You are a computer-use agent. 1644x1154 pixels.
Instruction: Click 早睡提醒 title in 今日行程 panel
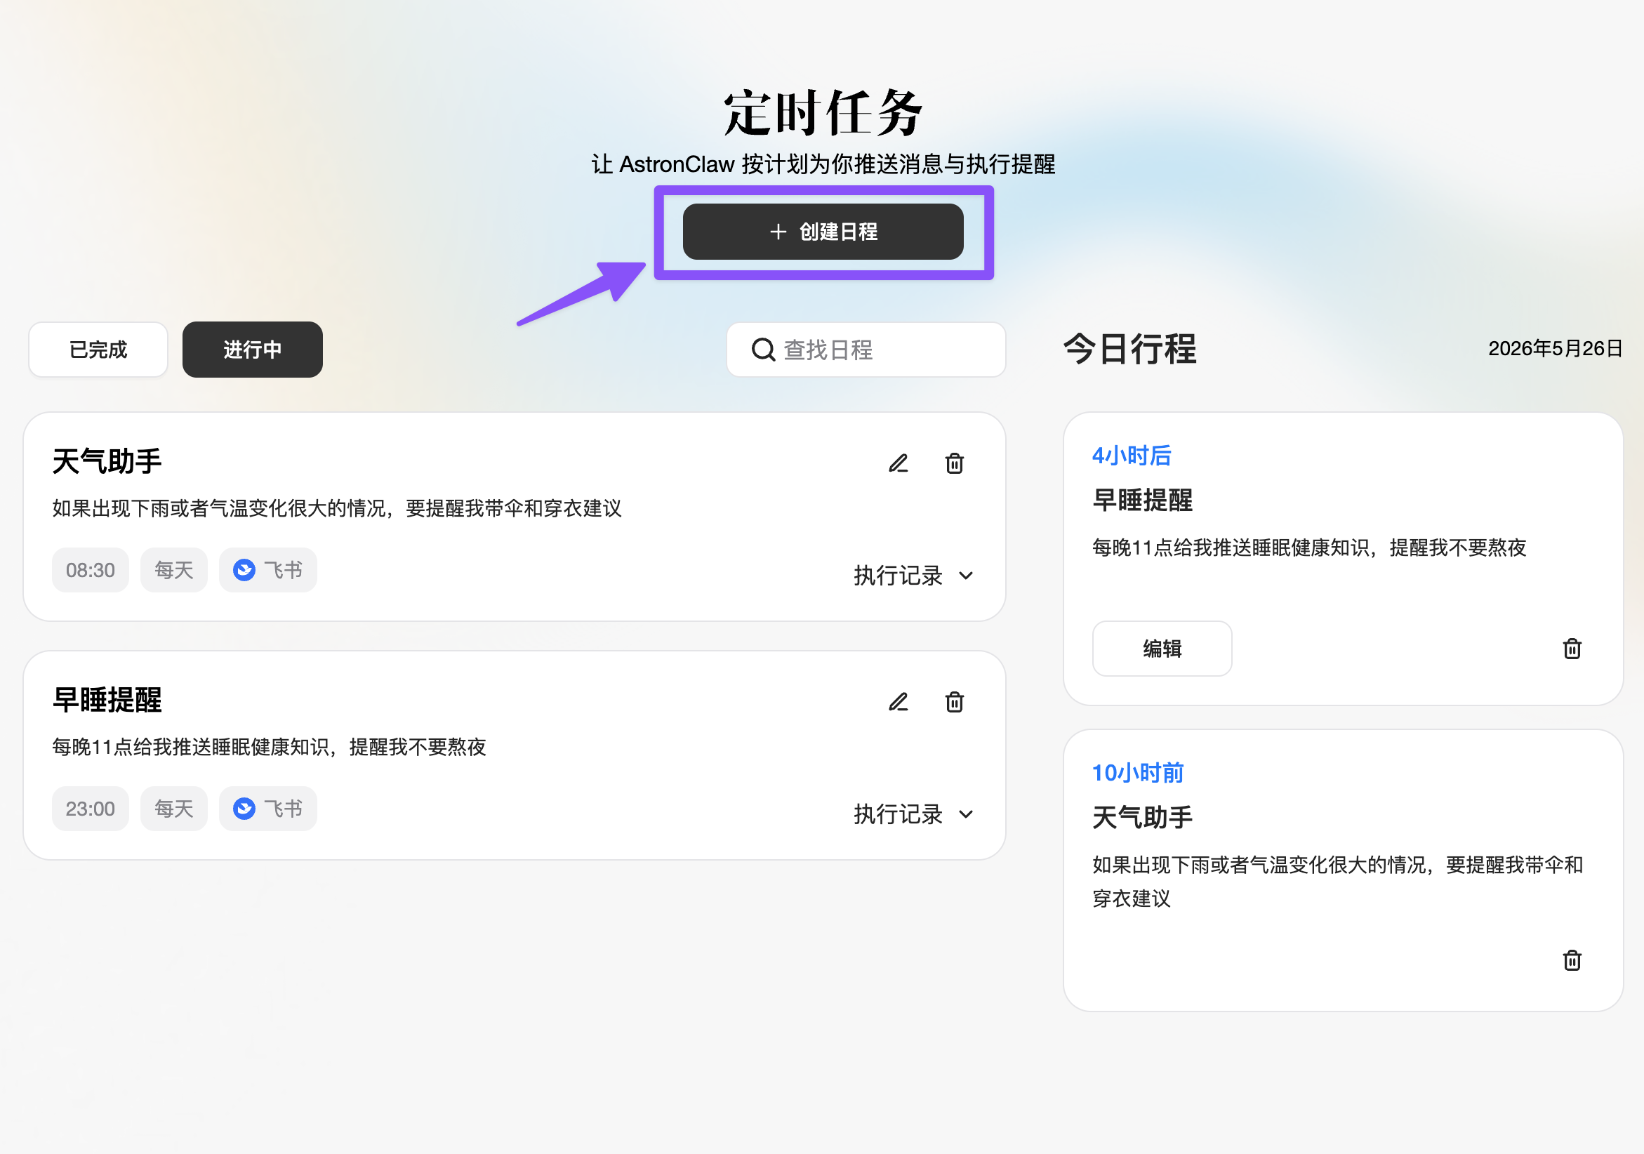coord(1142,500)
